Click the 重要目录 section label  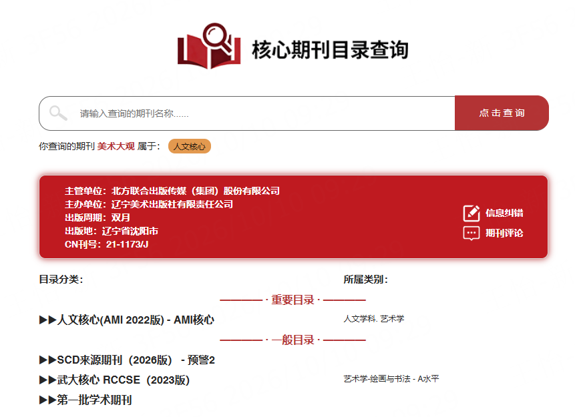coord(293,300)
